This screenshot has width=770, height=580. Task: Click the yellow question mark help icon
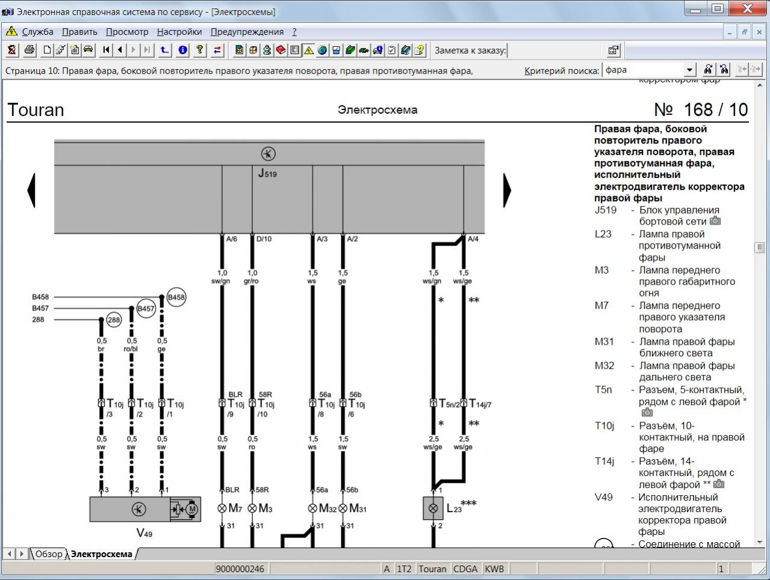tap(200, 51)
